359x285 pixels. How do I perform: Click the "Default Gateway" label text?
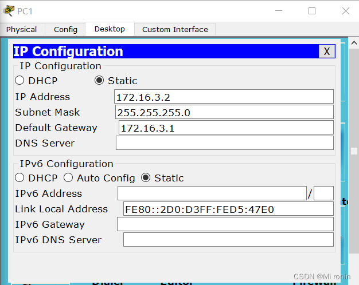pyautogui.click(x=56, y=128)
